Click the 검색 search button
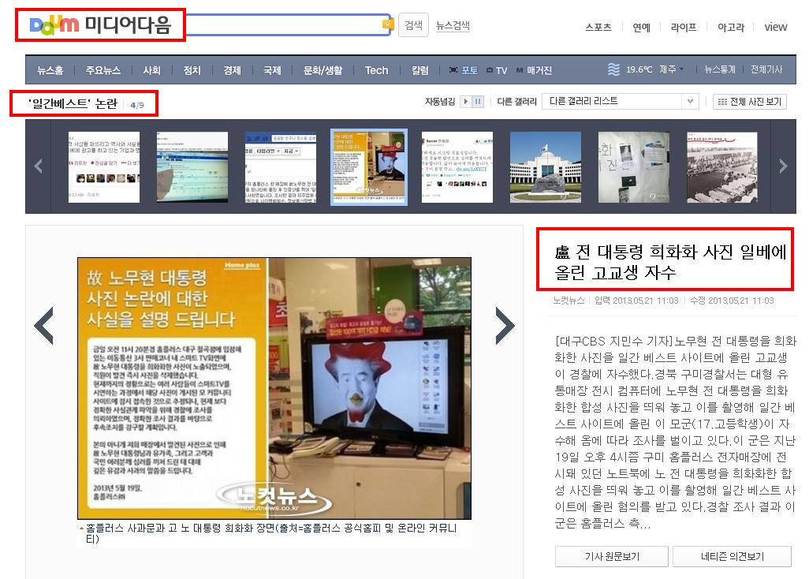The height and width of the screenshot is (579, 809). pyautogui.click(x=413, y=25)
